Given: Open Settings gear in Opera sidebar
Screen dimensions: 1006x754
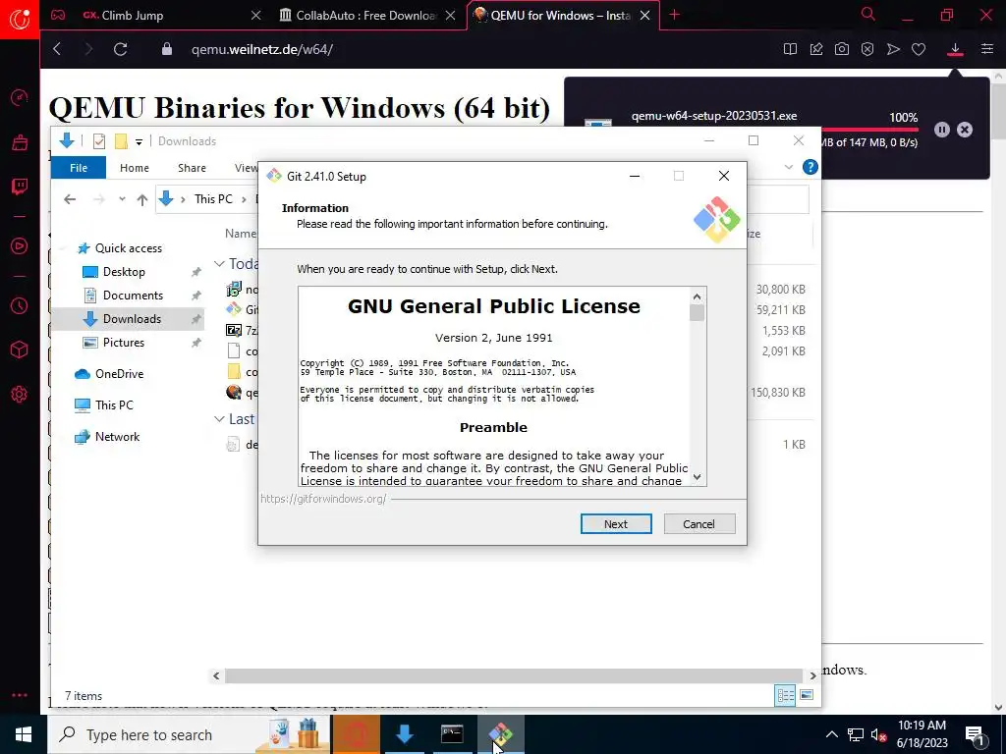Looking at the screenshot, I should (x=20, y=394).
